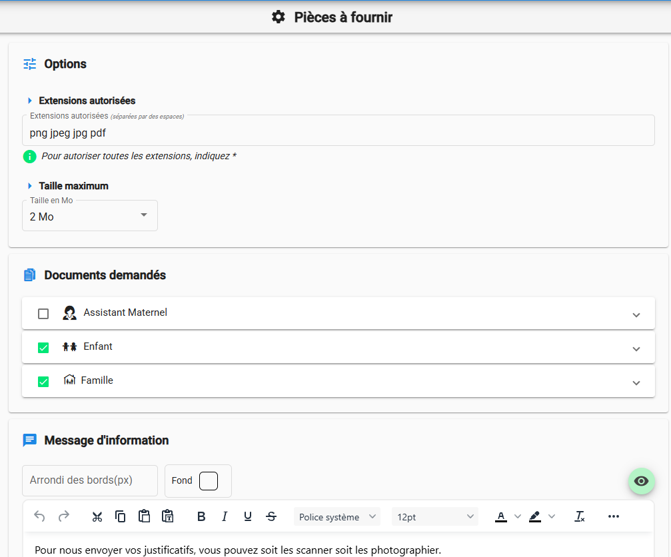Expand the Assistant Maternel row chevron
The width and height of the screenshot is (671, 557).
click(636, 314)
